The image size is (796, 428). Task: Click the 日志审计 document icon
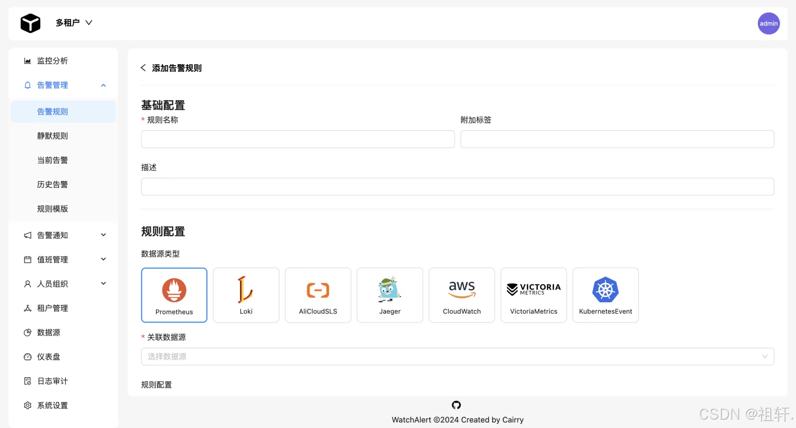(28, 381)
